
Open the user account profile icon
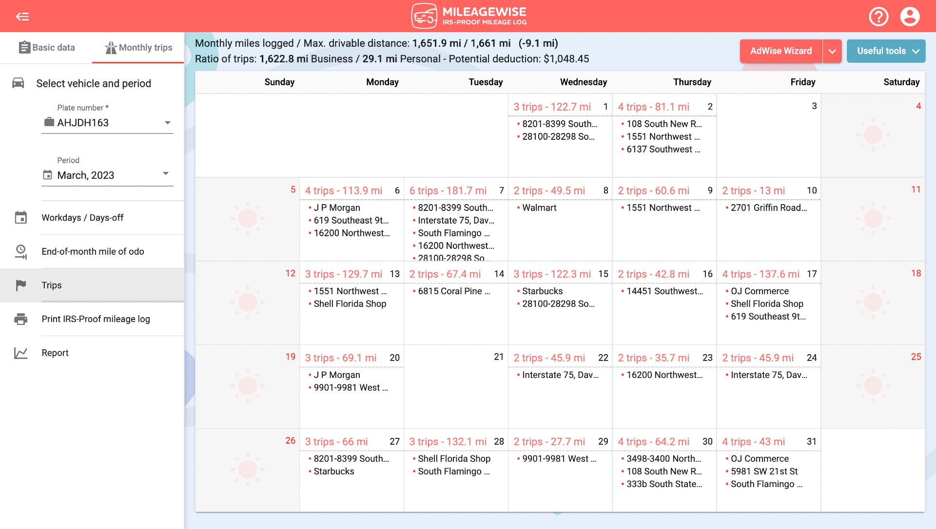910,17
